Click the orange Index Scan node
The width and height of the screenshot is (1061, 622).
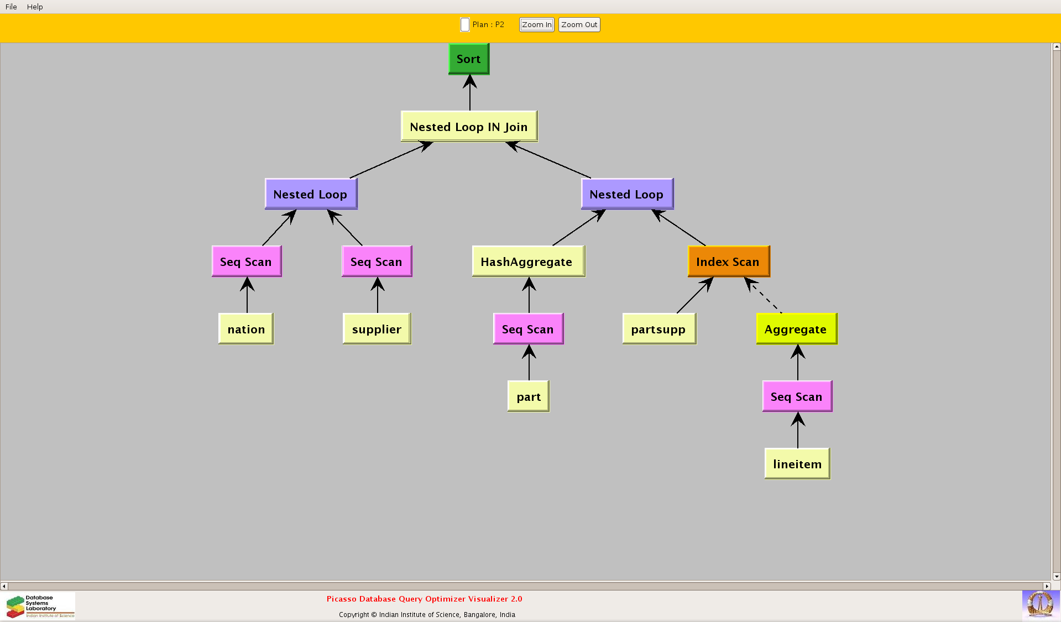click(728, 262)
